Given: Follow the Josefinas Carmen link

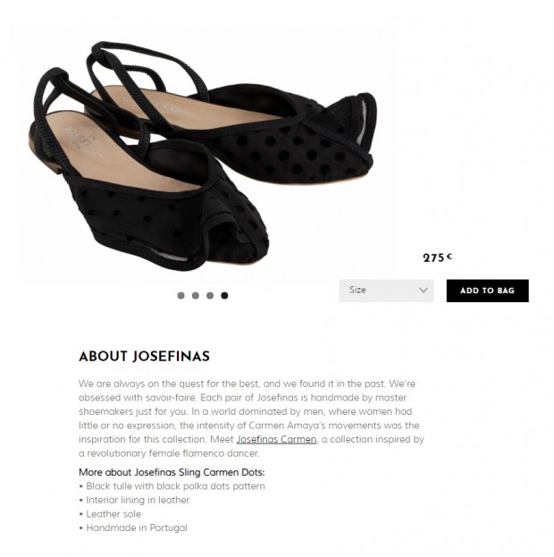Looking at the screenshot, I should tap(276, 440).
